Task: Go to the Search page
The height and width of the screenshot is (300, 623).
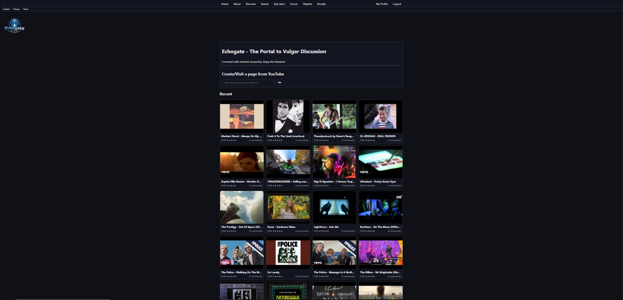Action: (x=264, y=4)
